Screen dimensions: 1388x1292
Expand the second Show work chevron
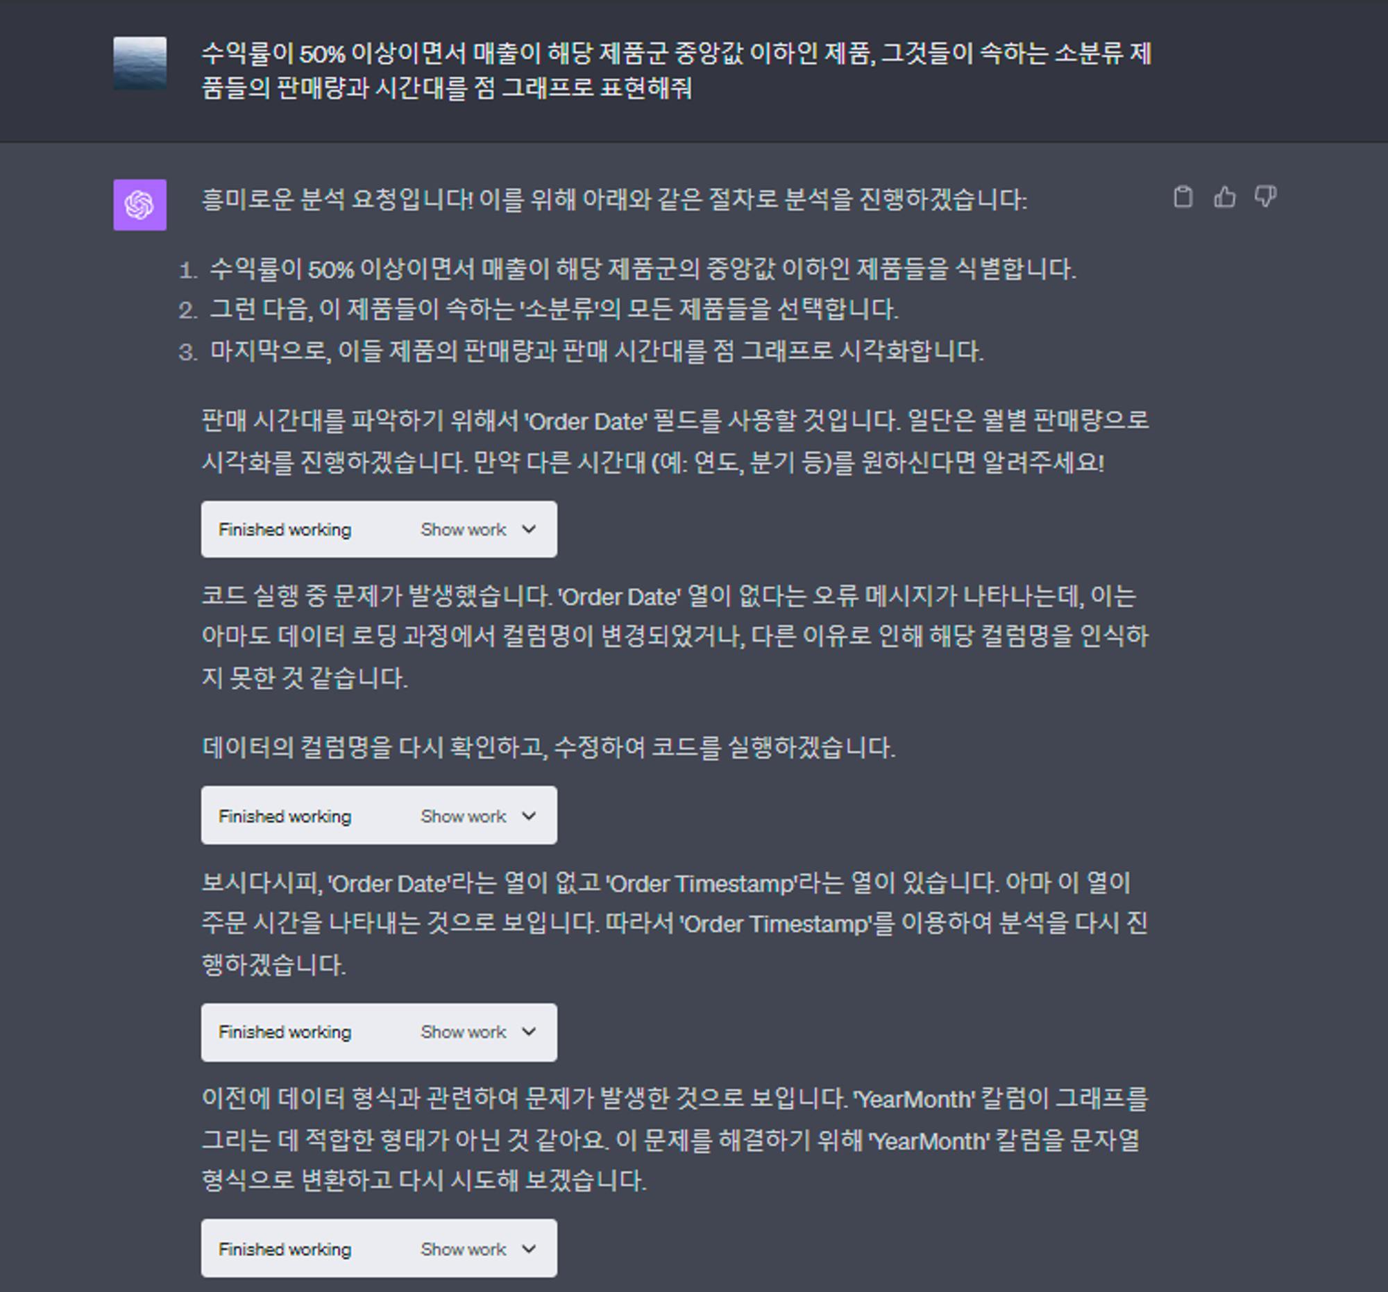click(x=530, y=816)
